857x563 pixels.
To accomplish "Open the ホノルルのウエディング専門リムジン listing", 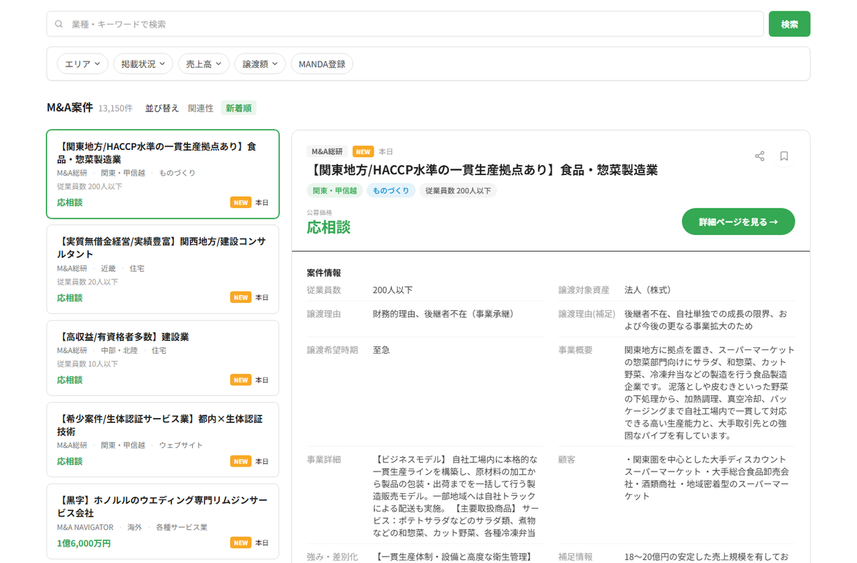I will [163, 522].
